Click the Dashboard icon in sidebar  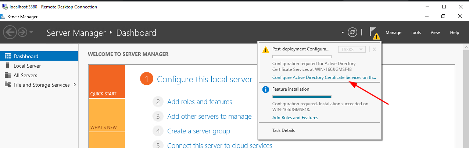coord(7,56)
